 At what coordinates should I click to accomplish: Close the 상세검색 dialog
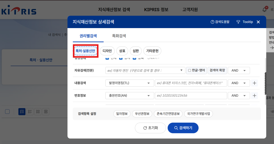pos(258,22)
